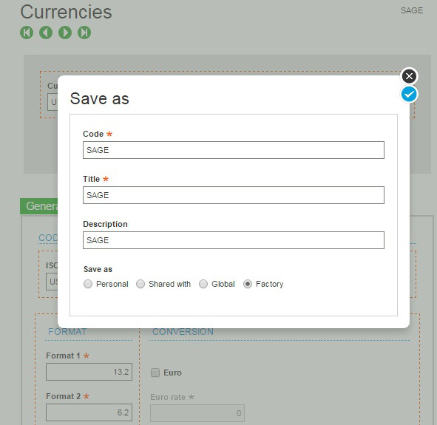Confirm Save as with blue checkmark
This screenshot has width=437, height=425.
pyautogui.click(x=409, y=95)
